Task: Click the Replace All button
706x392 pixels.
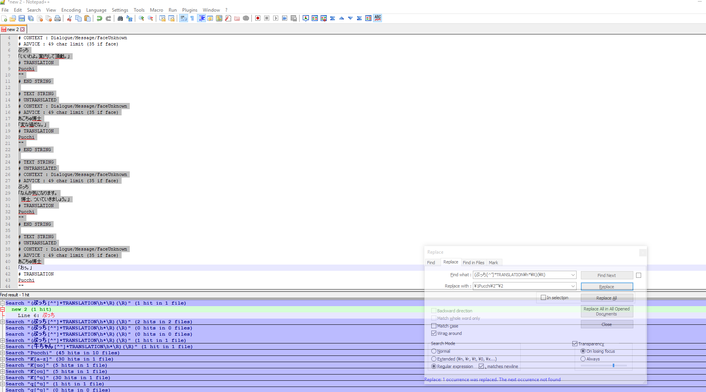Action: (607, 298)
